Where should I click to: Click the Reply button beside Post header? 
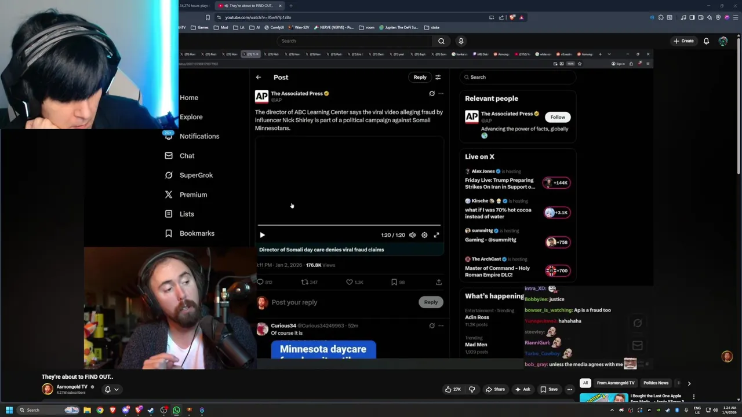pos(420,77)
